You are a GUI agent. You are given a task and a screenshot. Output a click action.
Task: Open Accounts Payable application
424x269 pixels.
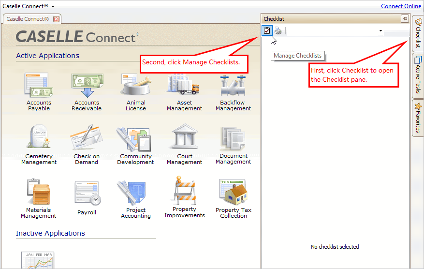pyautogui.click(x=39, y=92)
